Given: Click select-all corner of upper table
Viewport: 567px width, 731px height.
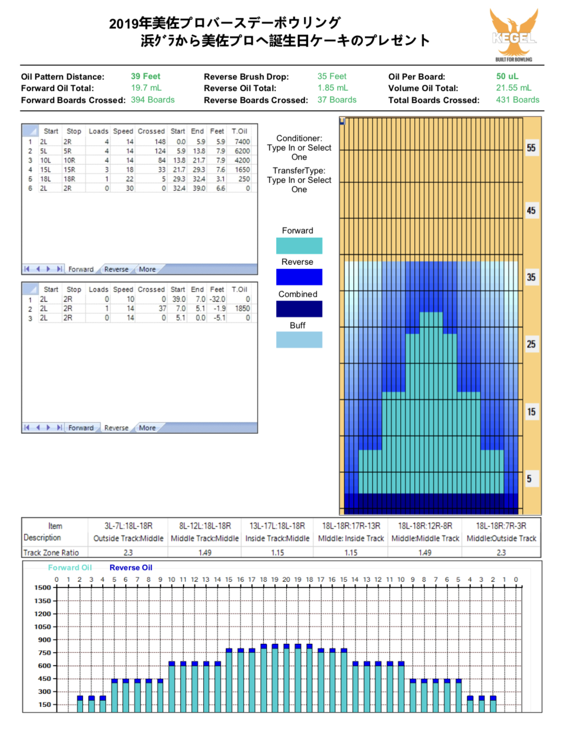Looking at the screenshot, I should (30, 131).
